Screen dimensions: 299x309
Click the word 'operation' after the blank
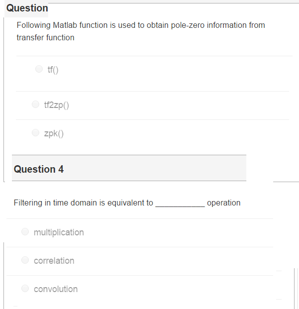(224, 203)
